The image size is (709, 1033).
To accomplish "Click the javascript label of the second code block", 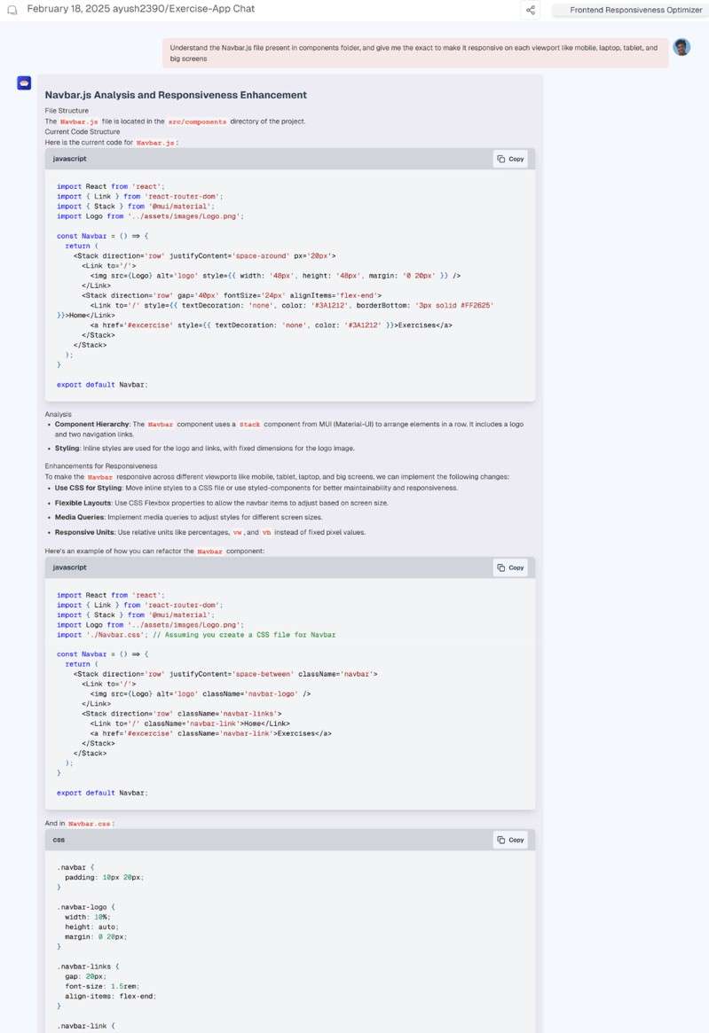I will [x=69, y=567].
